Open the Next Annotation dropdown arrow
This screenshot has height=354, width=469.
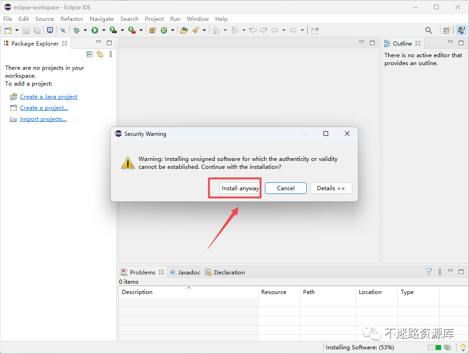pyautogui.click(x=225, y=30)
